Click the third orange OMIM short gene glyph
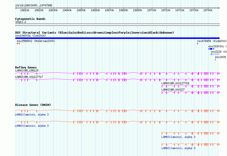 tap(191, 133)
